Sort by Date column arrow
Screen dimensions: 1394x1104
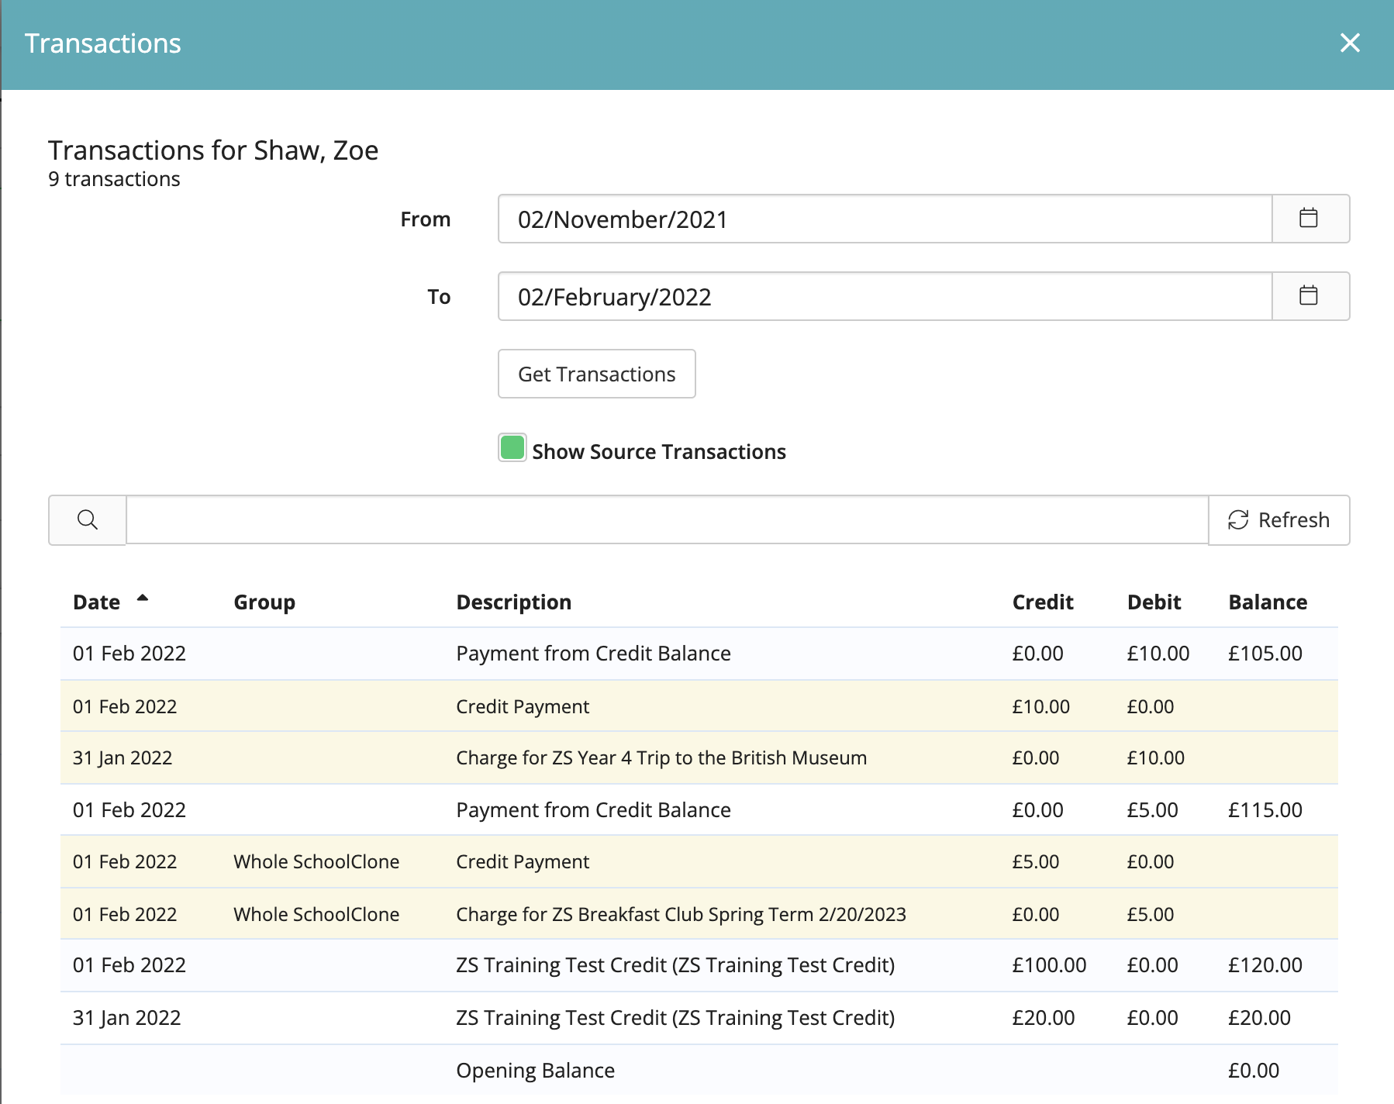pyautogui.click(x=143, y=598)
